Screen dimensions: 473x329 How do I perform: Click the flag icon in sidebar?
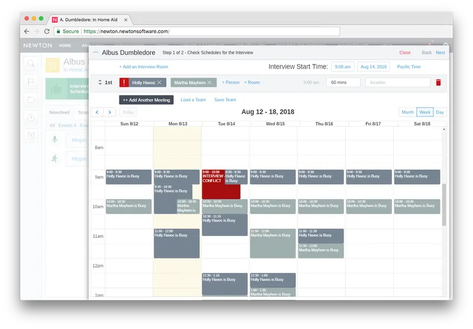pyautogui.click(x=31, y=82)
